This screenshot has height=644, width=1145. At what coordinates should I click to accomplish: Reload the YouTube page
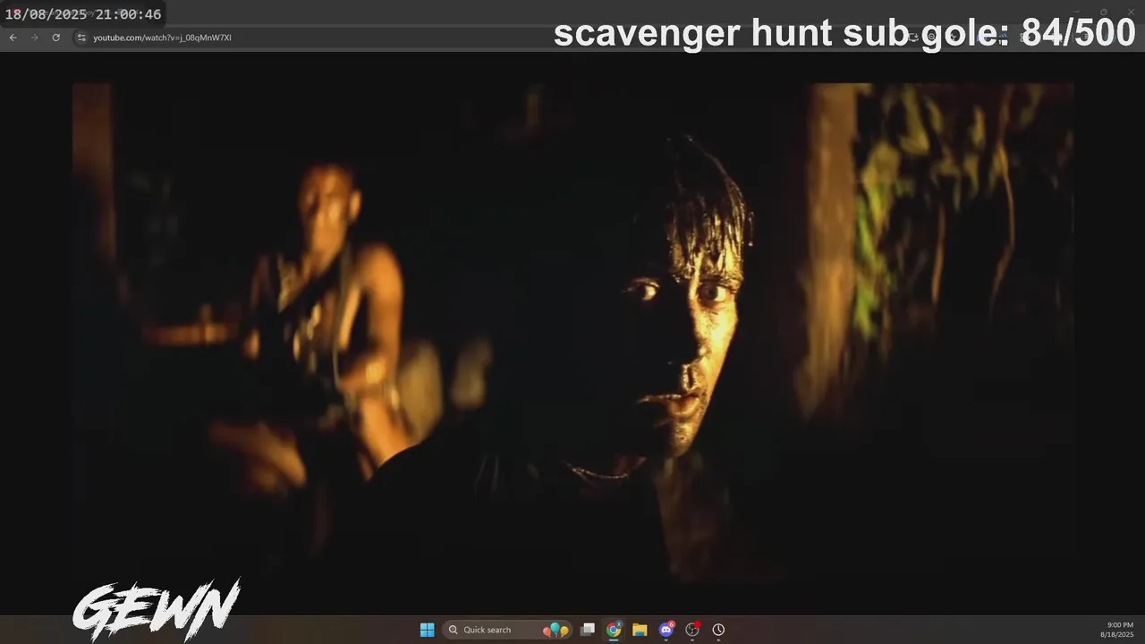point(55,38)
